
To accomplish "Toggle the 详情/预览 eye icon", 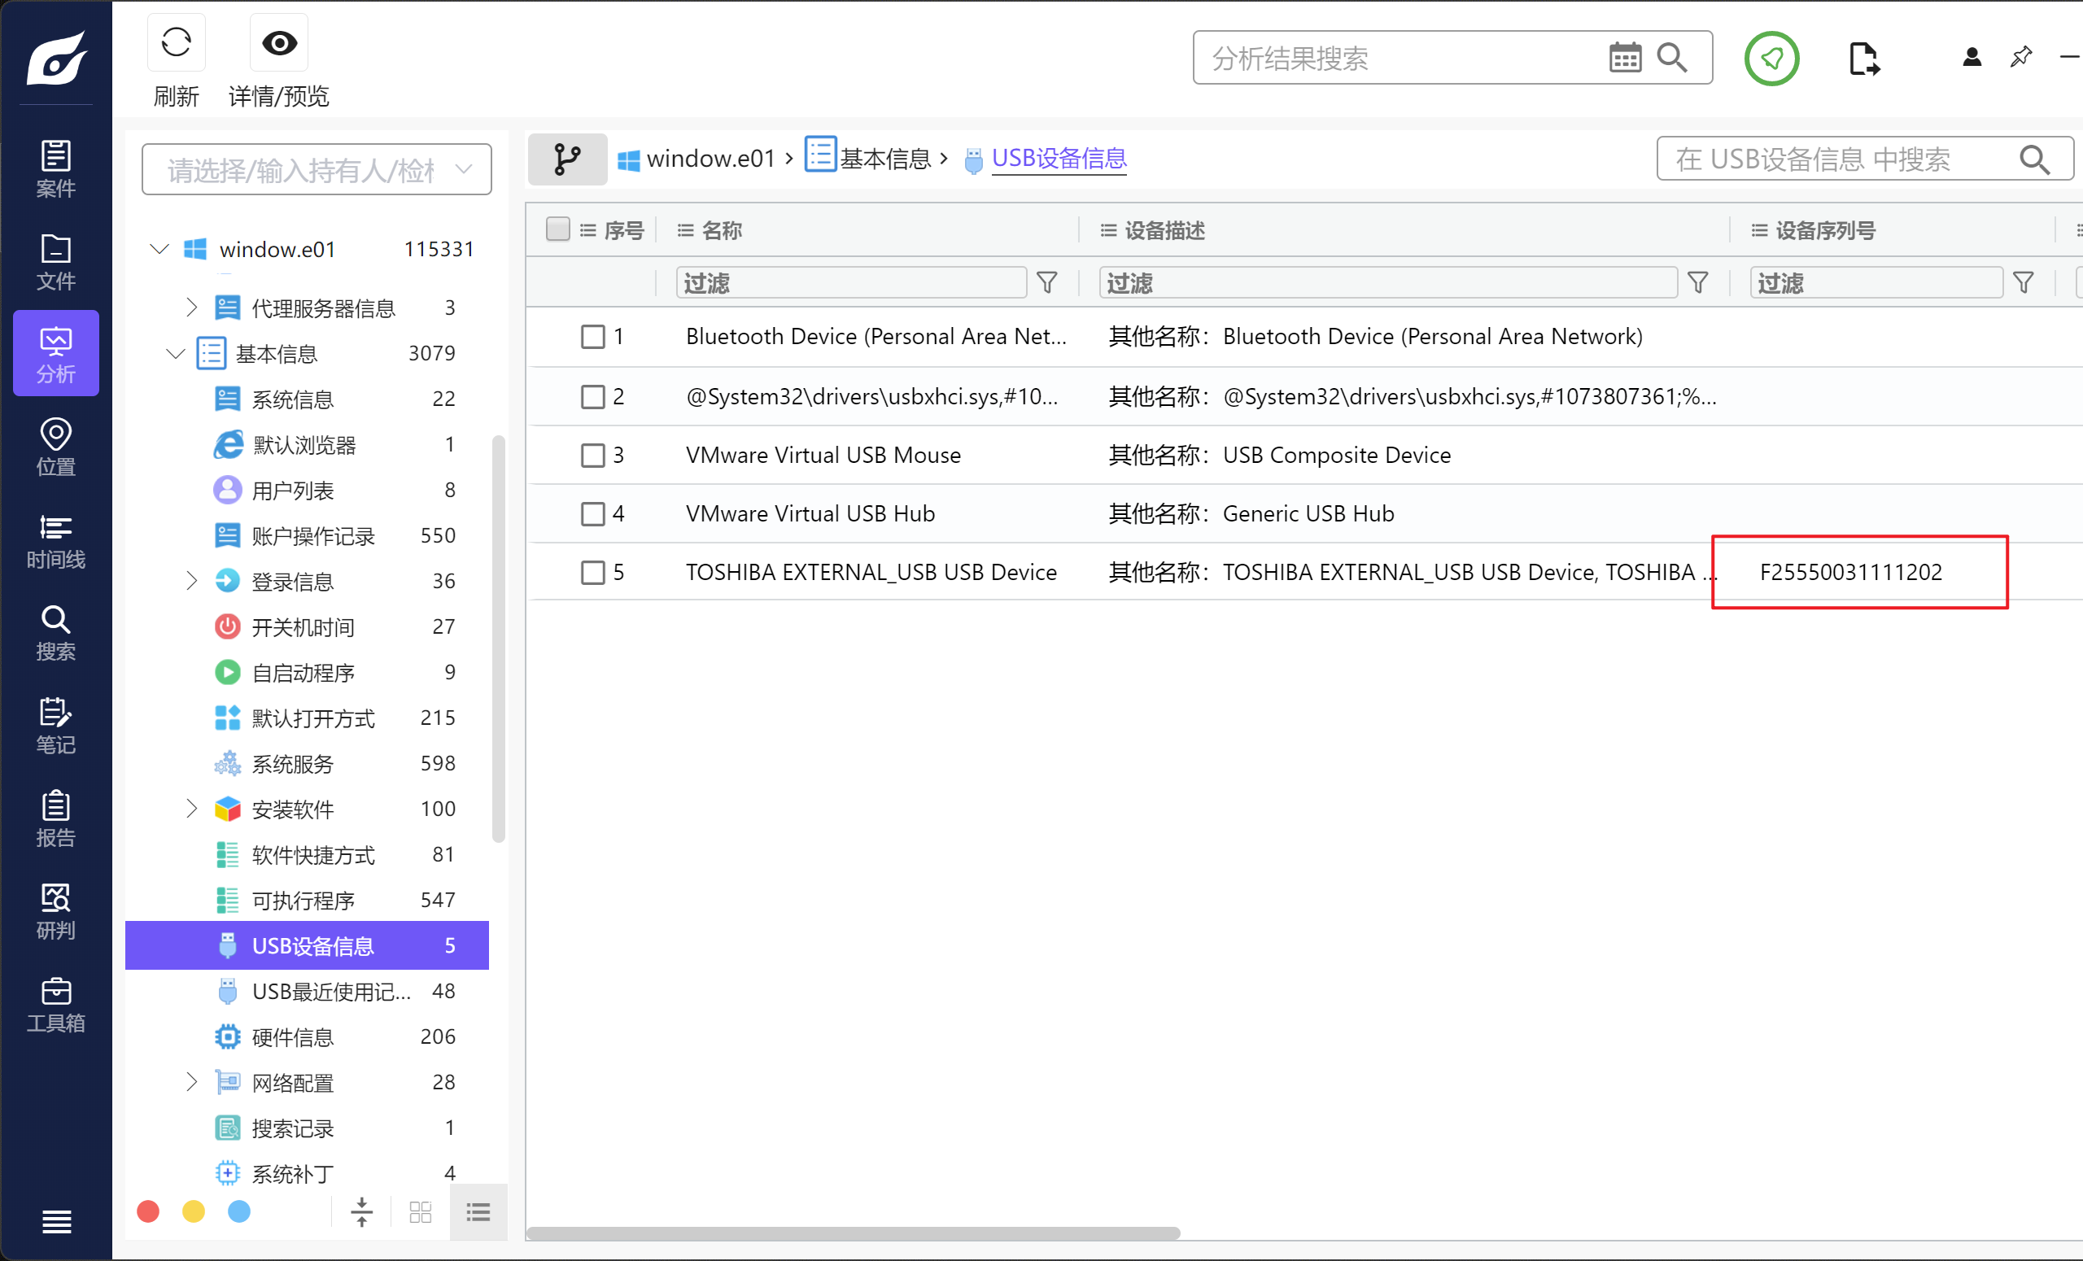I will click(x=279, y=42).
